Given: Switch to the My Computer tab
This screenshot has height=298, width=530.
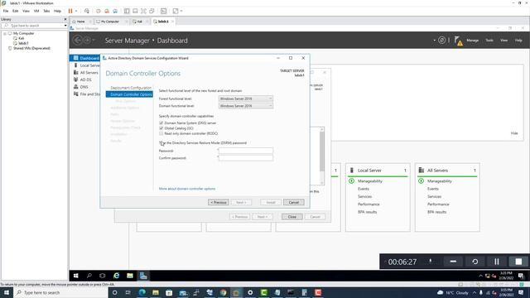Looking at the screenshot, I should click(x=110, y=22).
